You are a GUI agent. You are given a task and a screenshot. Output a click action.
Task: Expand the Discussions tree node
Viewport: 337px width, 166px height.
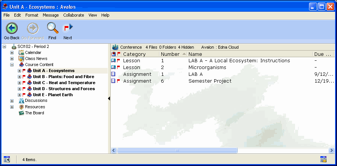[x=12, y=101]
